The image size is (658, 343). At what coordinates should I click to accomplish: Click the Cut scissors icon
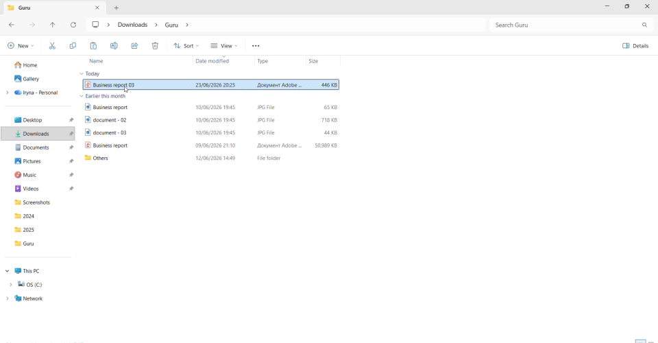tap(52, 46)
